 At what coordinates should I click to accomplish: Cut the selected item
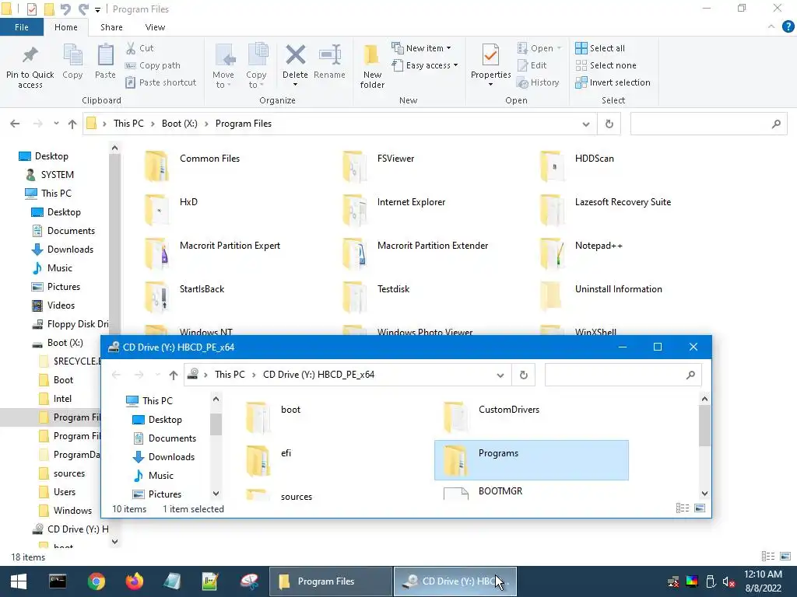pyautogui.click(x=140, y=48)
